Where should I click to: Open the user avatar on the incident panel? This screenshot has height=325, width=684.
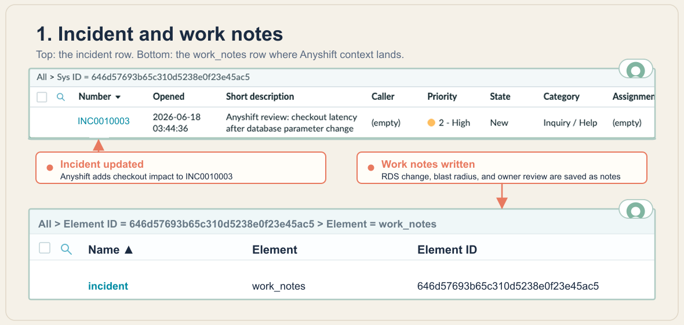coord(635,69)
